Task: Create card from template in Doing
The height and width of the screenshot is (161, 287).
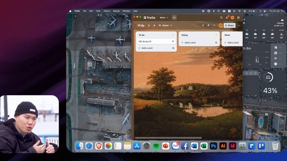Action: (216, 42)
